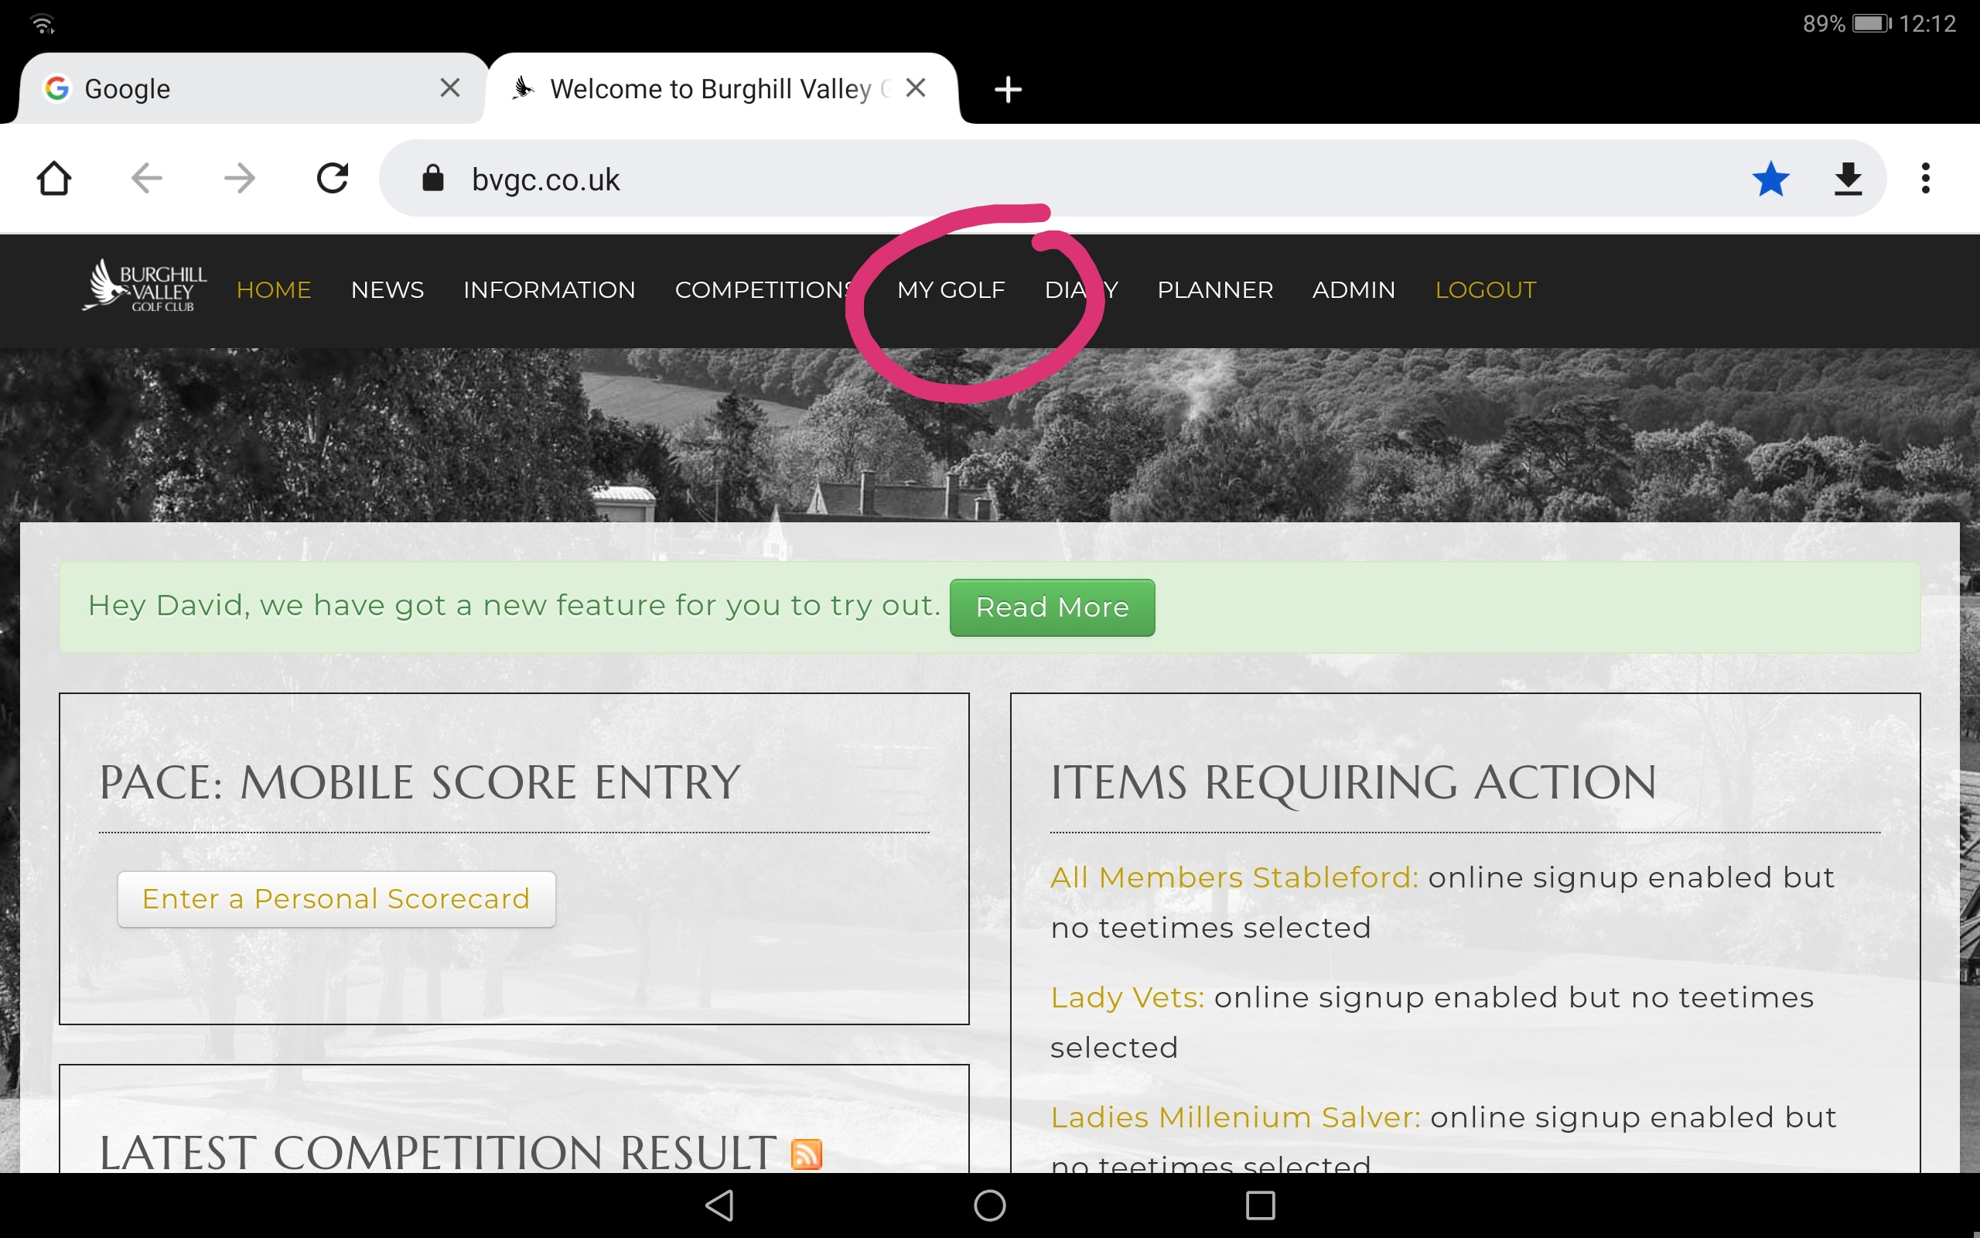Open the All Members Stableford link
Viewport: 1980px width, 1238px height.
pos(1234,877)
